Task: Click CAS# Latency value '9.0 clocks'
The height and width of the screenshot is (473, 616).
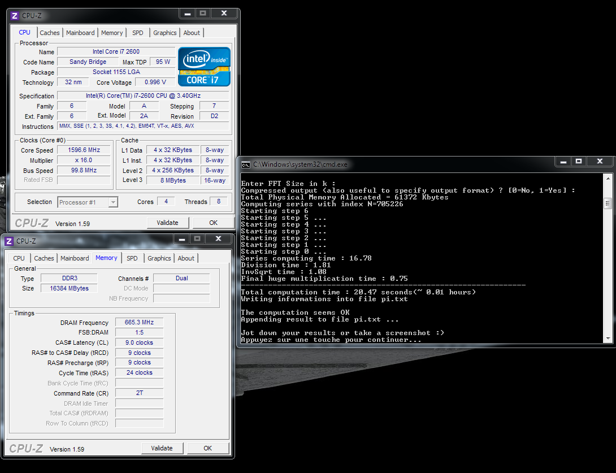Action: coord(139,342)
